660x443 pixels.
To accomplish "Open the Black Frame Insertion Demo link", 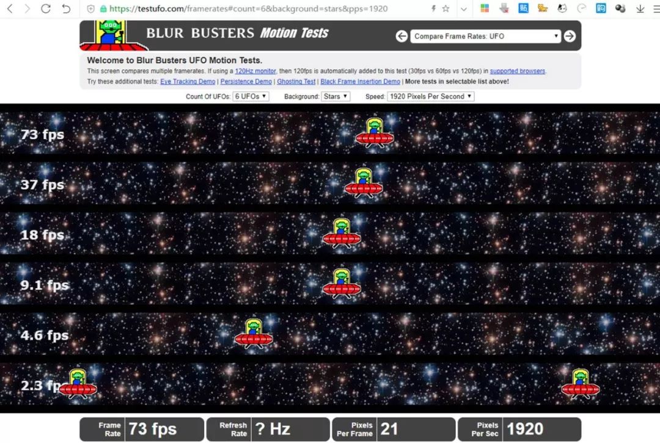I will pos(361,82).
